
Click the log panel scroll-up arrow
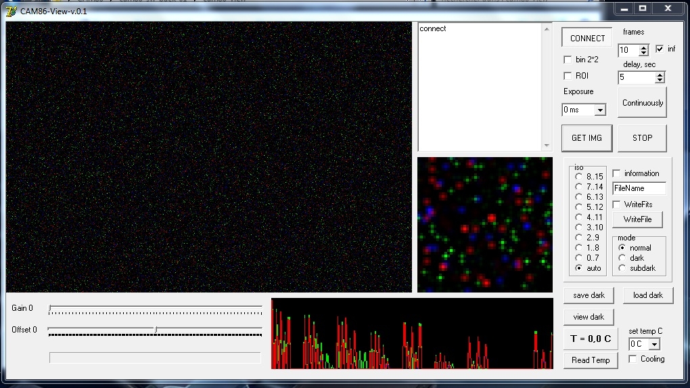coord(547,29)
